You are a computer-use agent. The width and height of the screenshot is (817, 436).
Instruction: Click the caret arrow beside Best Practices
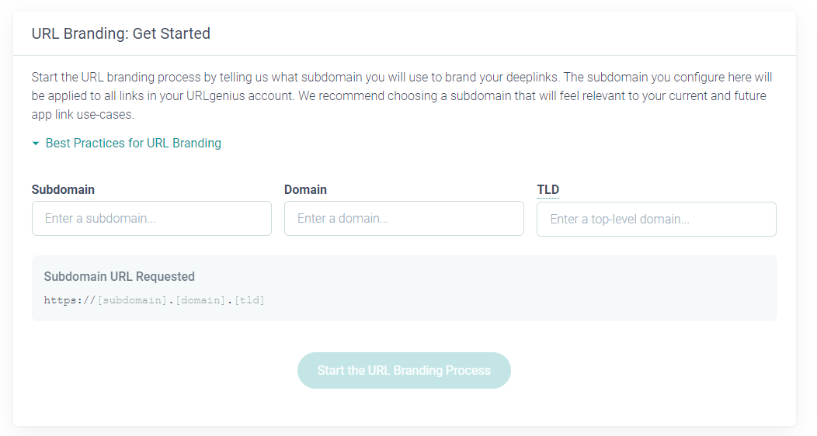[36, 144]
